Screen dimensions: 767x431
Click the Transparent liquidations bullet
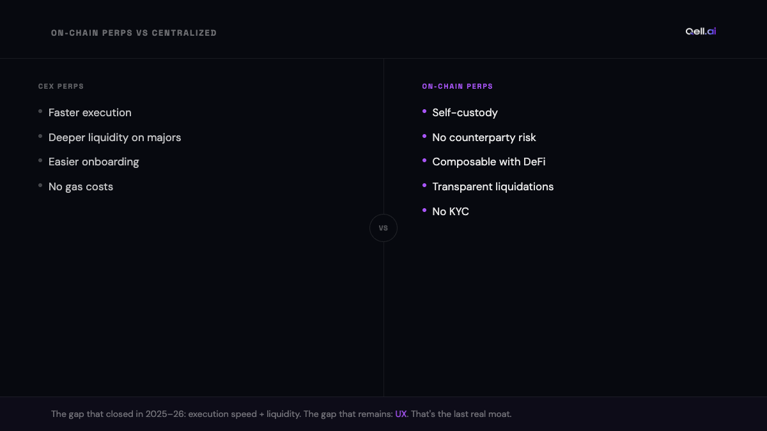point(493,186)
